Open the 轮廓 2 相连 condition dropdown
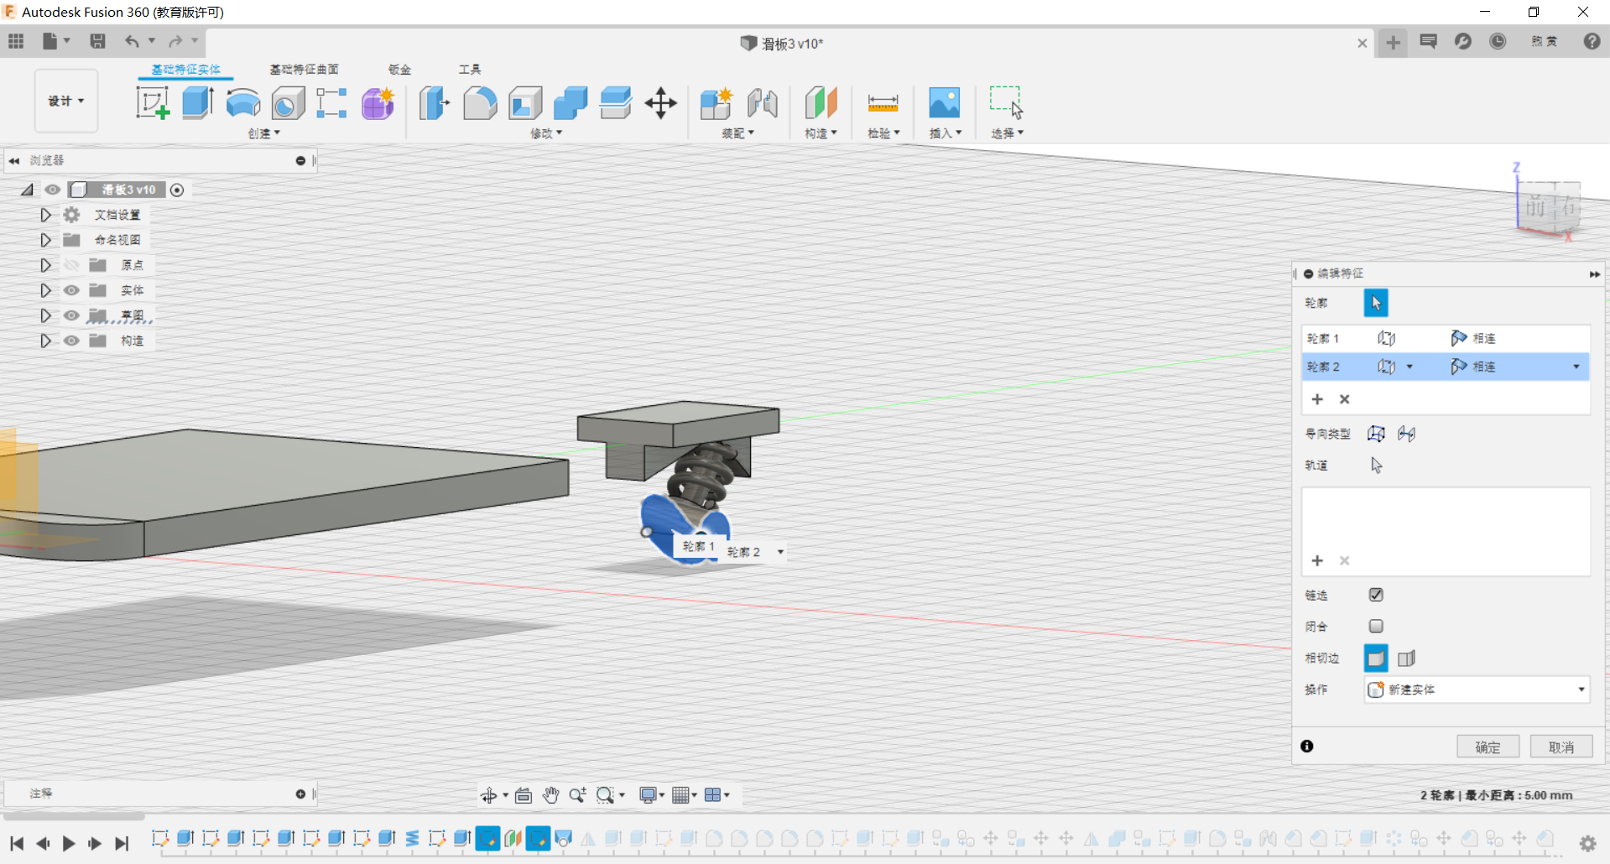This screenshot has height=864, width=1610. tap(1576, 367)
